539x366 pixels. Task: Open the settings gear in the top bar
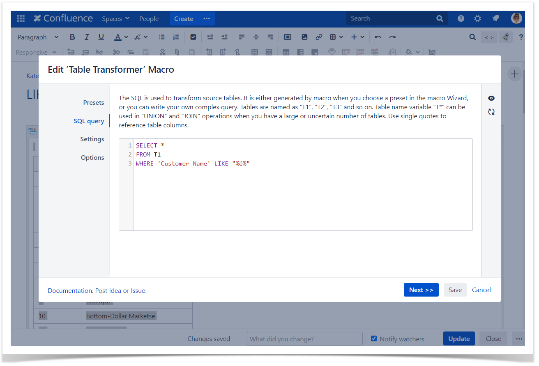coord(477,18)
